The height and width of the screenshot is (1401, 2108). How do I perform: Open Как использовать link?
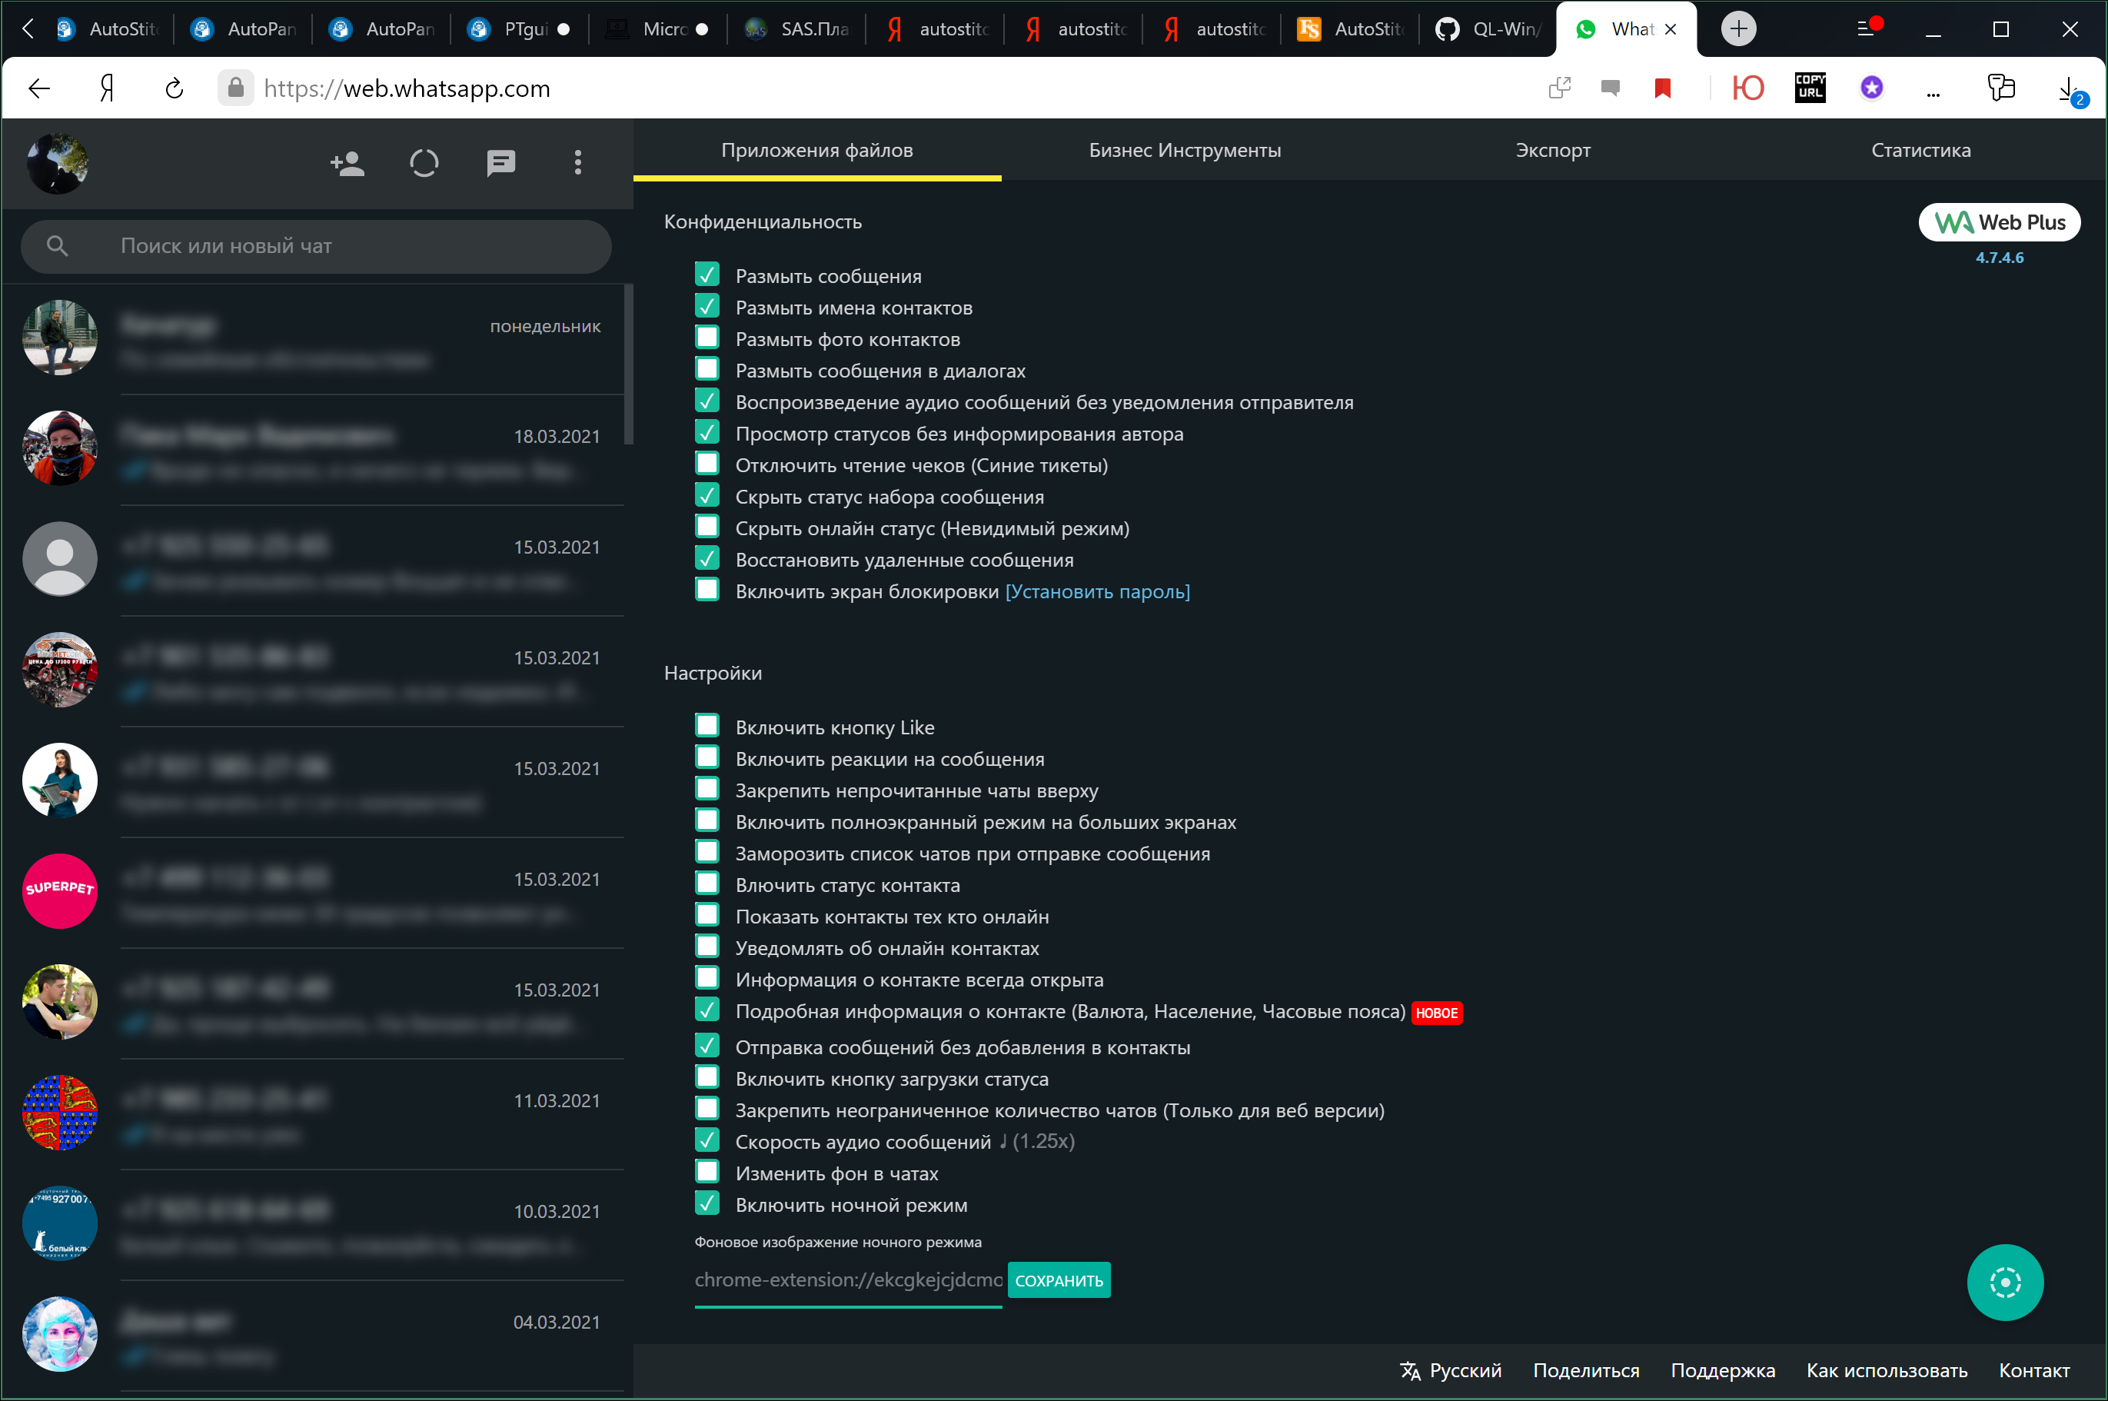[x=1887, y=1370]
